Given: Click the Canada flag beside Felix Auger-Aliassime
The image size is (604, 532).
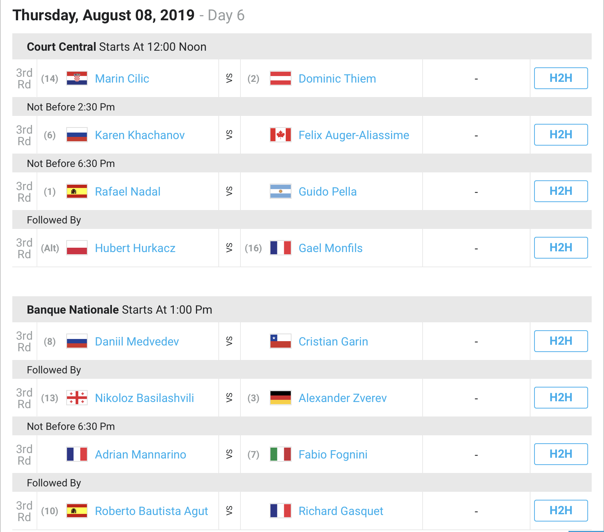Looking at the screenshot, I should (281, 135).
